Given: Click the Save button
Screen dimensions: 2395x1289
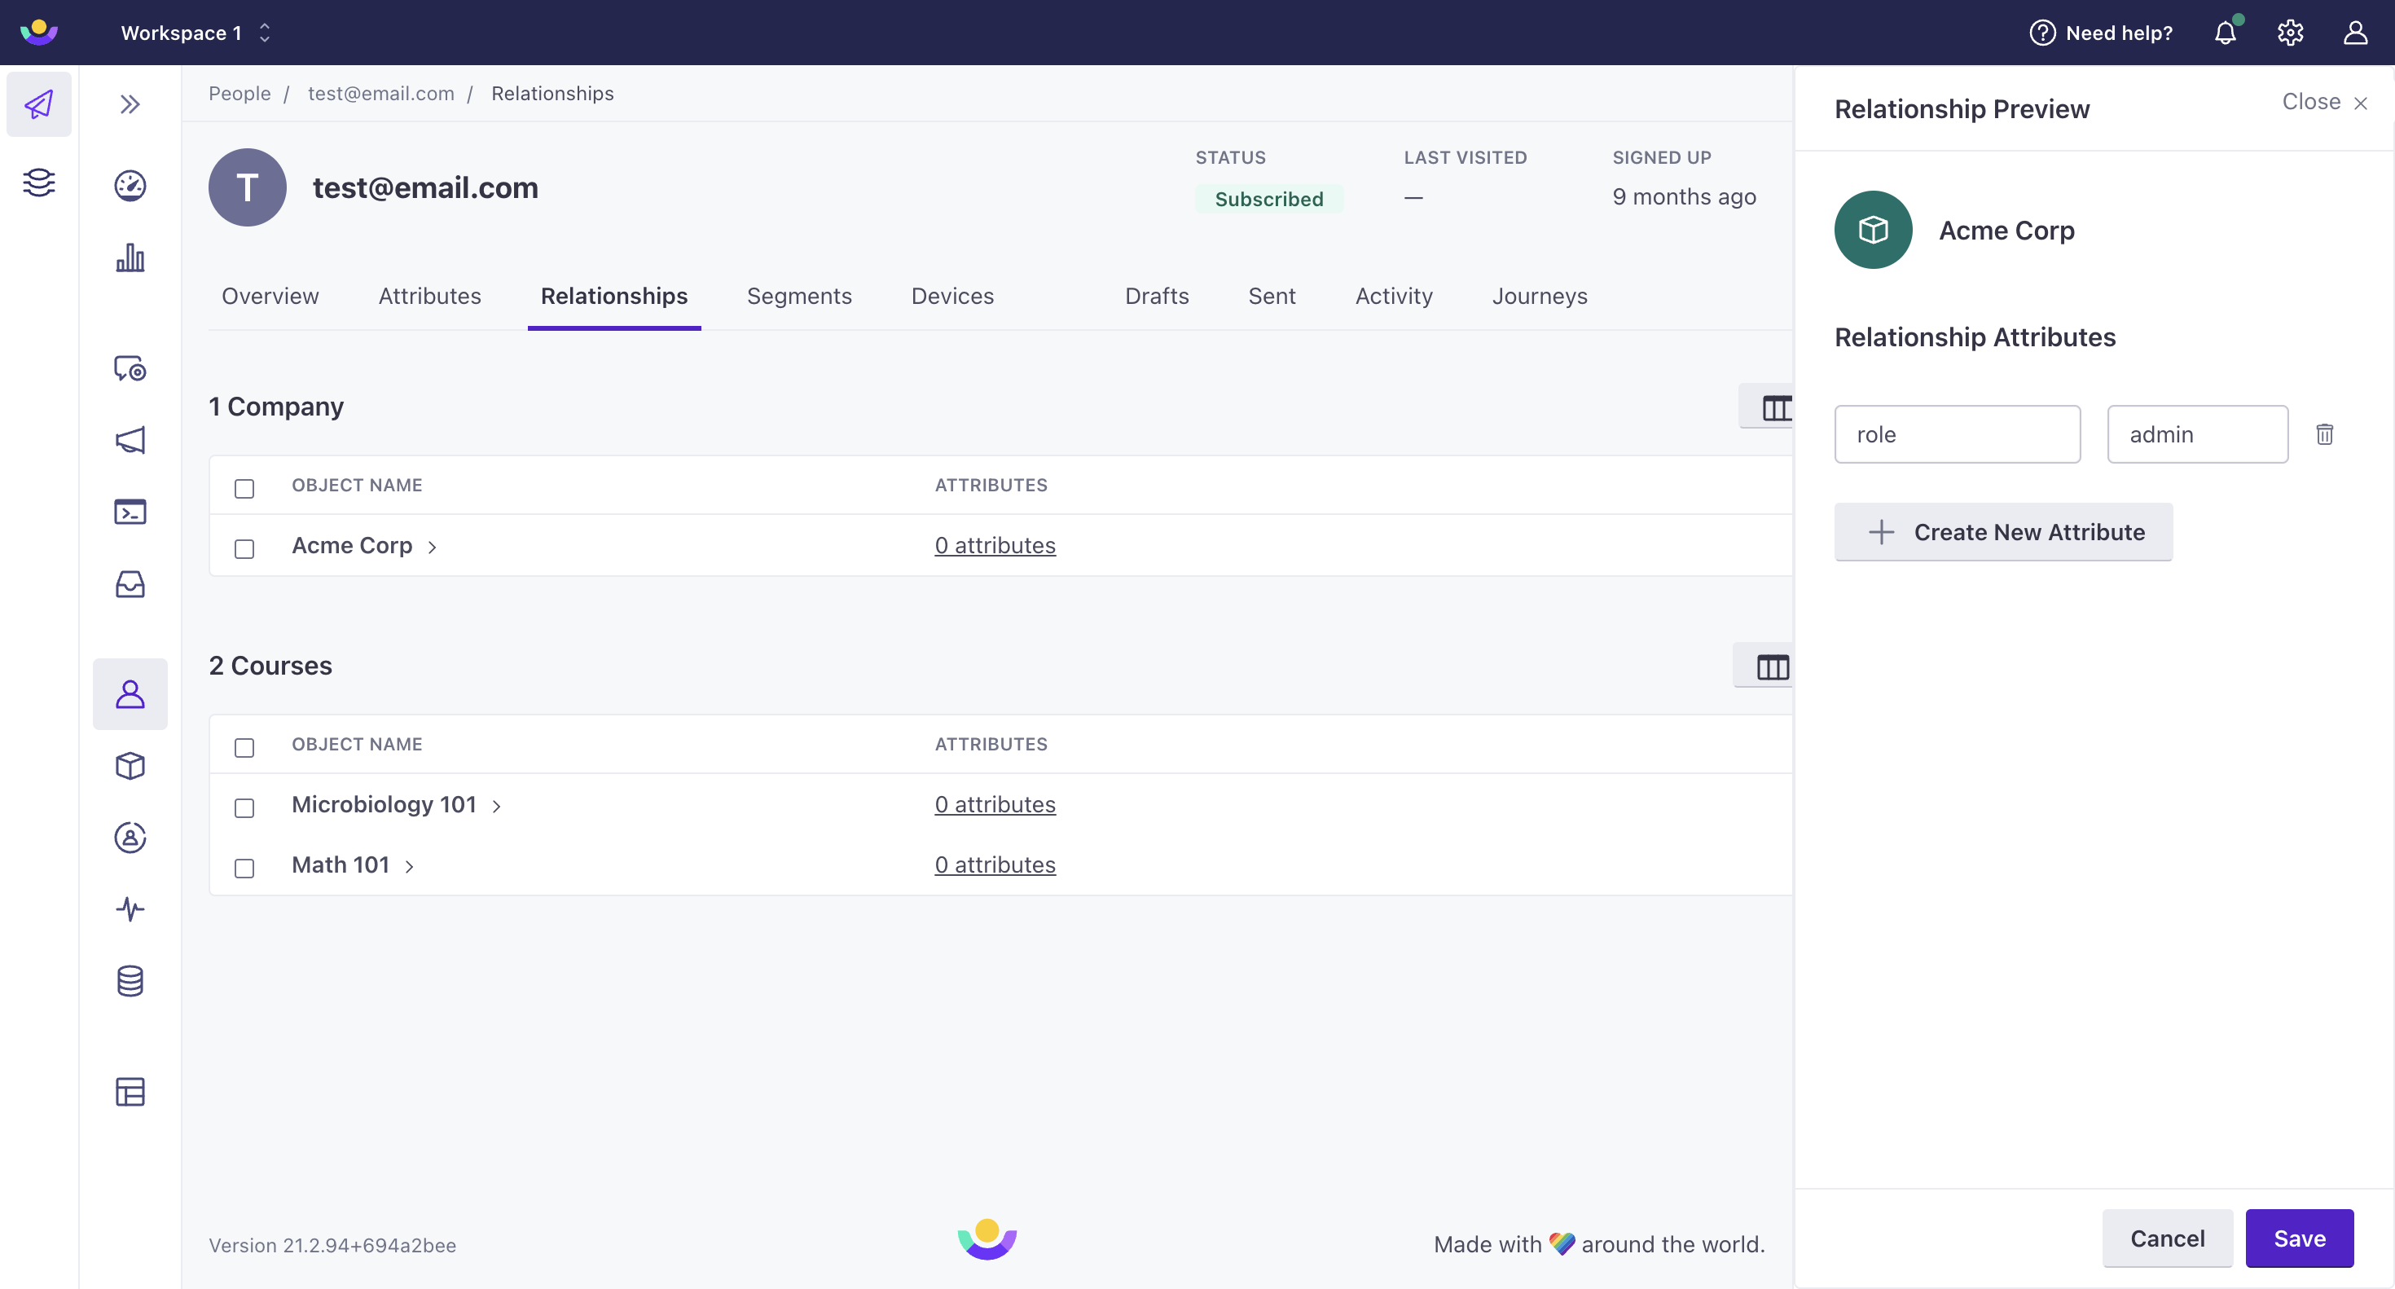Looking at the screenshot, I should 2299,1238.
